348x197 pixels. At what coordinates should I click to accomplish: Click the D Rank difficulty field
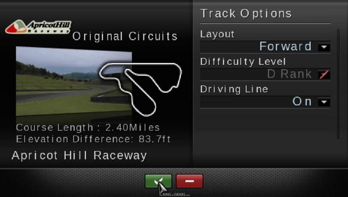click(265, 74)
